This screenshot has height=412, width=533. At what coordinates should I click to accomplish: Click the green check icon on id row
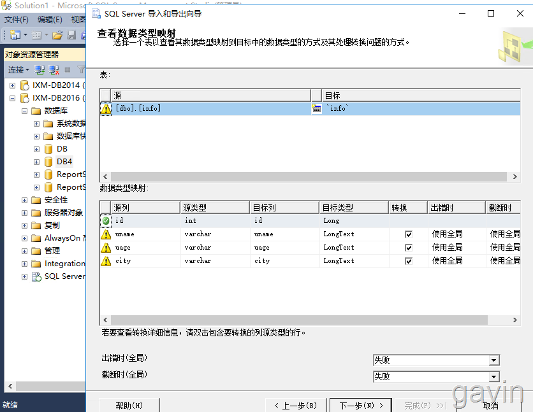click(106, 220)
